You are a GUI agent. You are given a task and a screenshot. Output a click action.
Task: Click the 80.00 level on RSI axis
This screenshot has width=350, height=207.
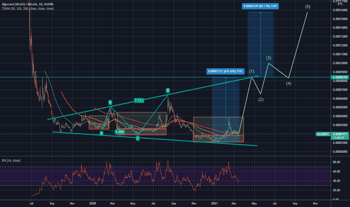[x=336, y=162]
